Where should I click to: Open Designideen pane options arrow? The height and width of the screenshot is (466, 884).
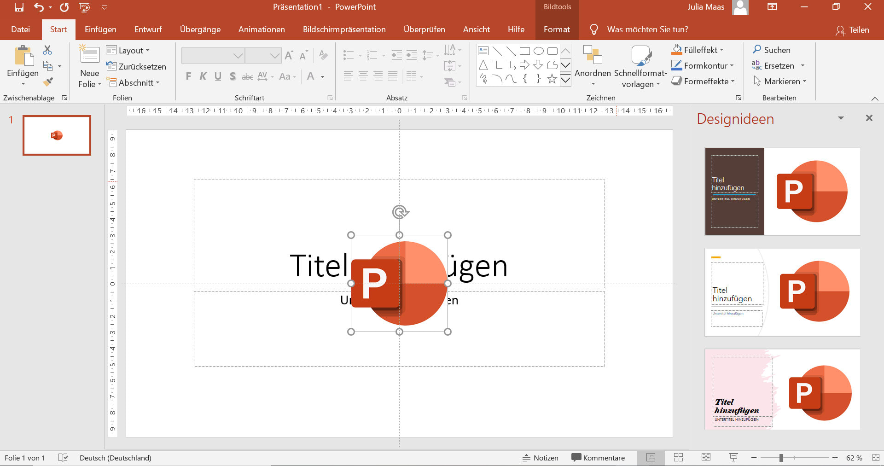tap(841, 118)
